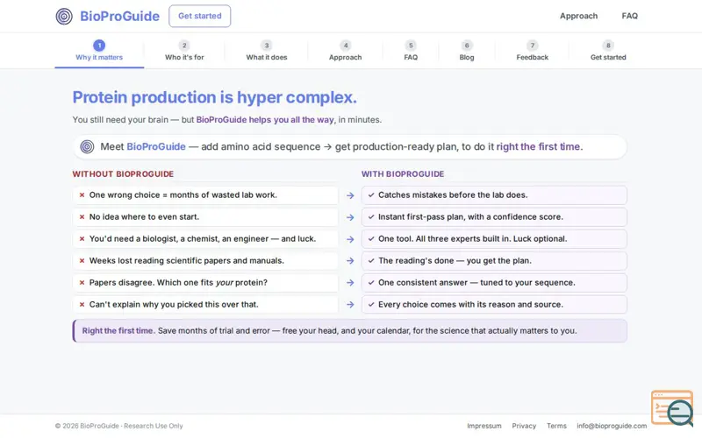Click the BioProGuide spiral logo icon in header
Viewport: 702px width, 438px height.
64,16
